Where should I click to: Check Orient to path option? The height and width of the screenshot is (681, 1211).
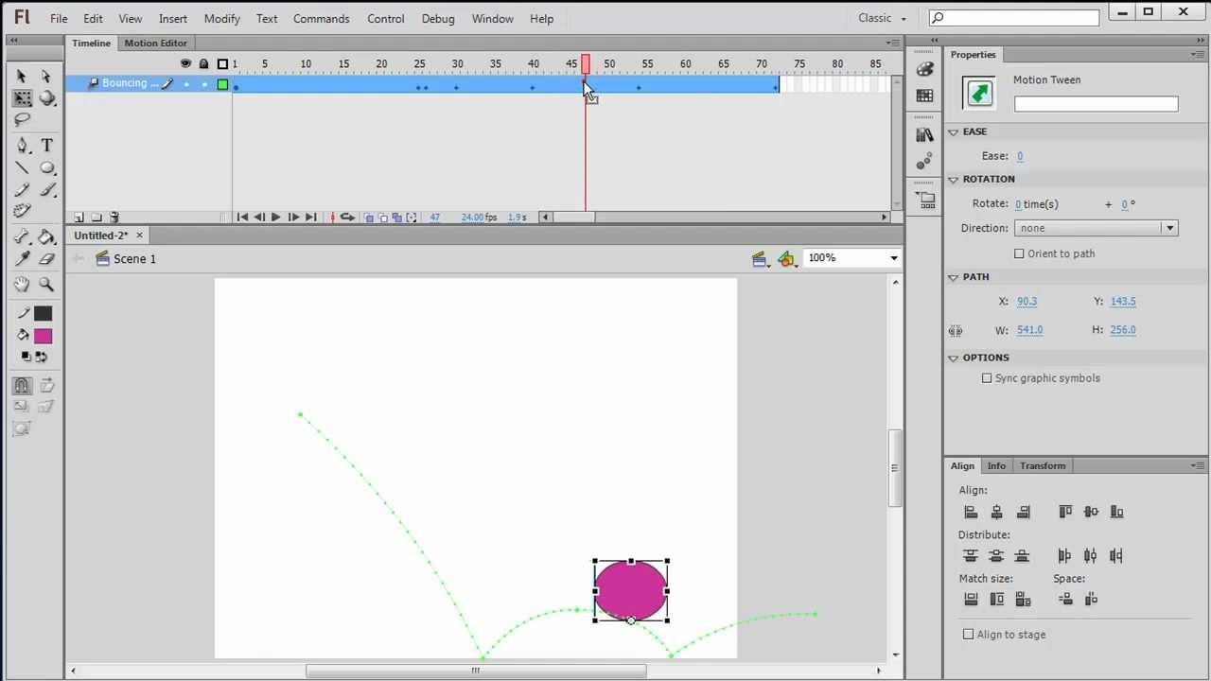point(1019,253)
